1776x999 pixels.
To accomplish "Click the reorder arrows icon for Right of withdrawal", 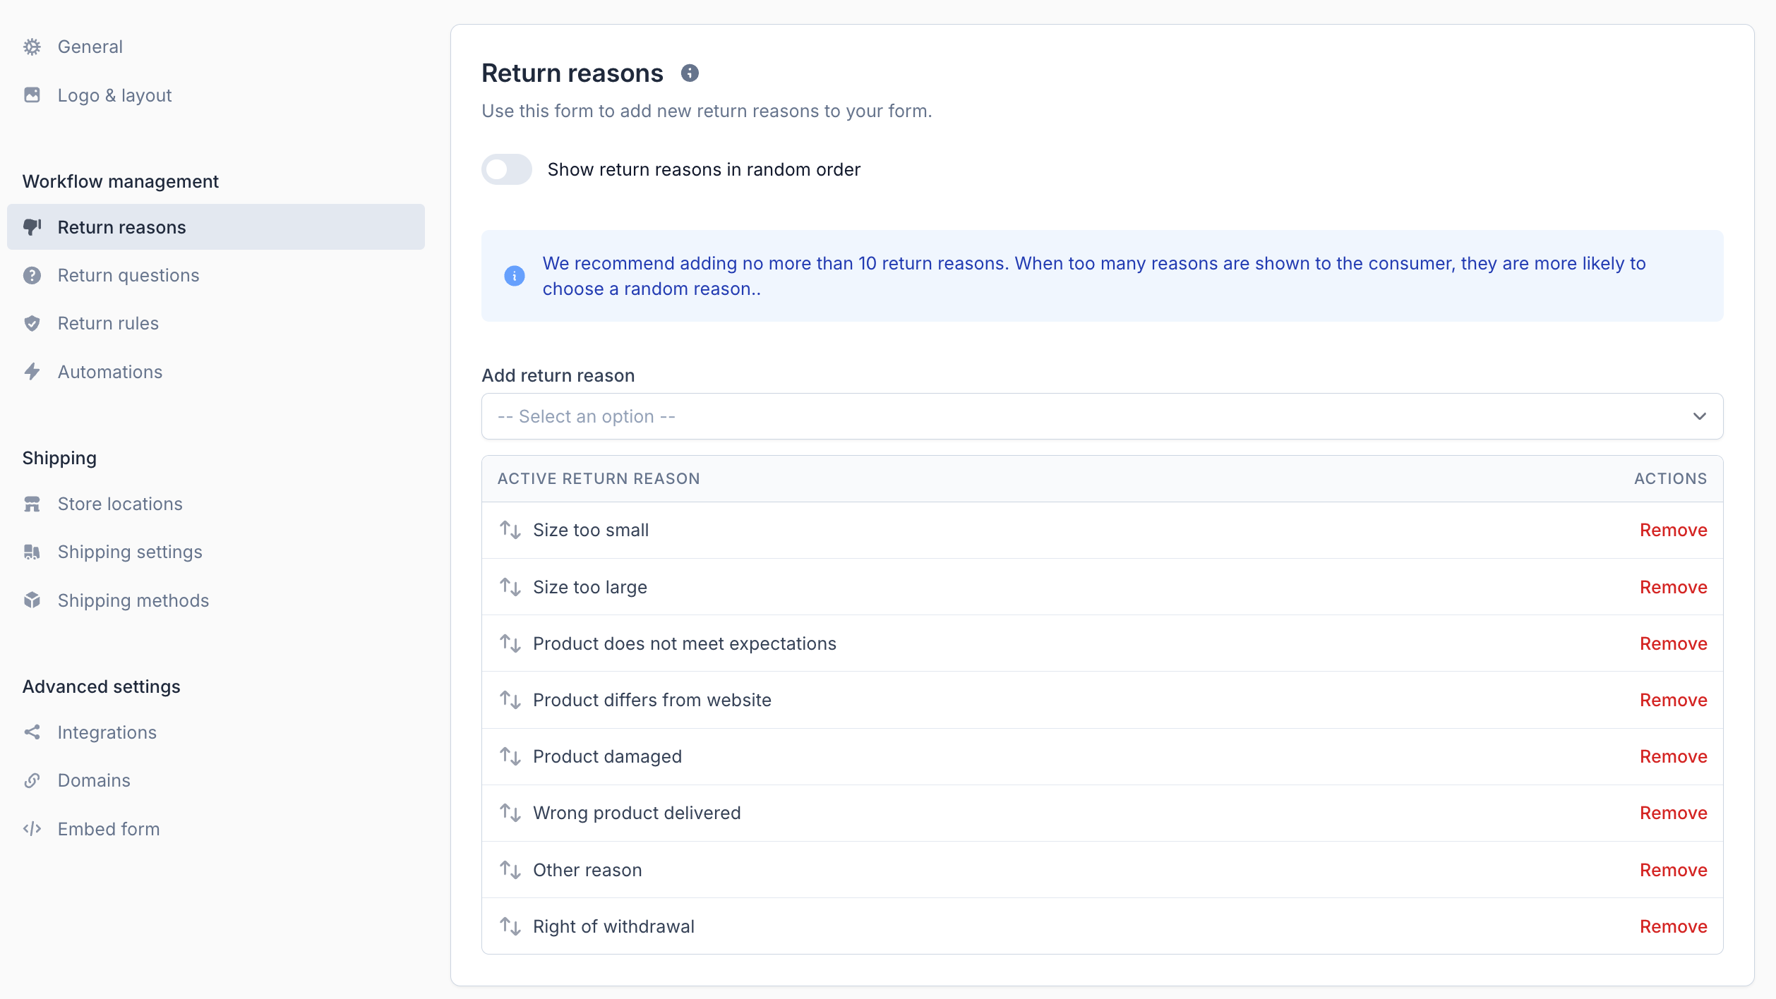I will pos(510,926).
